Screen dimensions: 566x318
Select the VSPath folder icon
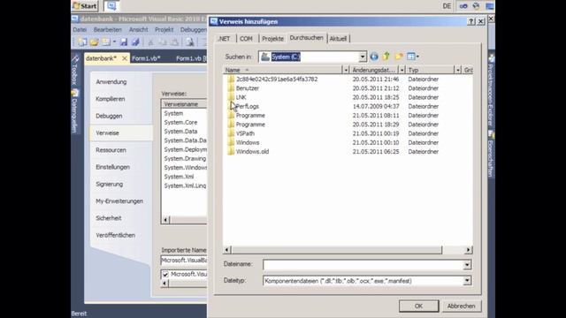231,133
